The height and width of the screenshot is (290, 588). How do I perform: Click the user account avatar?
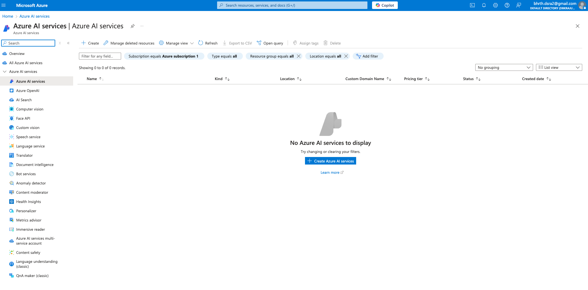tap(582, 5)
